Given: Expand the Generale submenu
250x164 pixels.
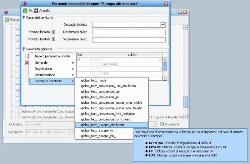Looking at the screenshot, I should click(x=52, y=63).
